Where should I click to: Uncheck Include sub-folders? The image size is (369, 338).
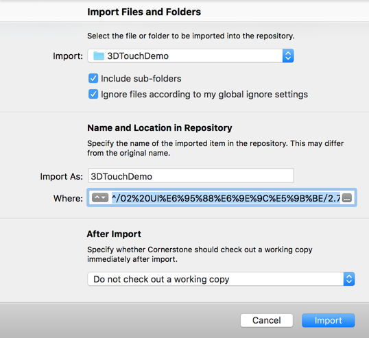coord(93,78)
